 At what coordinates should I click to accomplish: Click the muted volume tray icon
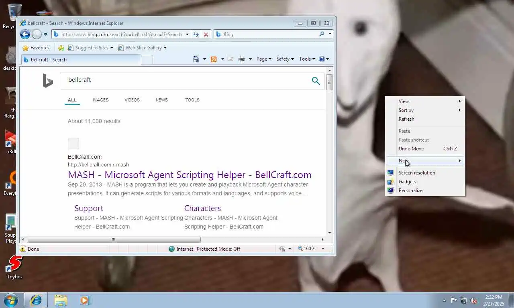[474, 300]
